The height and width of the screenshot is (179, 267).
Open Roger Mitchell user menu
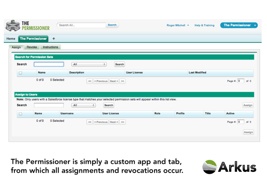pyautogui.click(x=178, y=25)
